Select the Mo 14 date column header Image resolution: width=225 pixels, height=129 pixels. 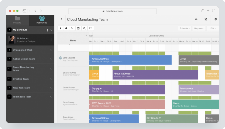182,41
